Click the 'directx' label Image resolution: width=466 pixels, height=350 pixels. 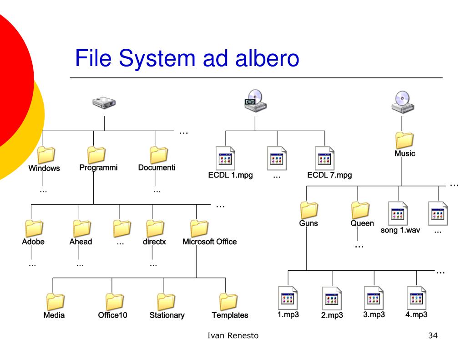click(x=154, y=242)
